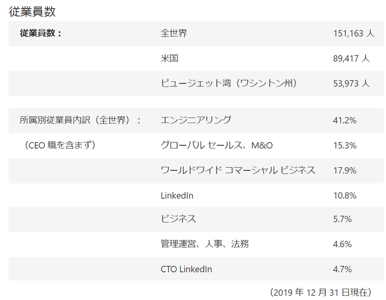The width and height of the screenshot is (386, 300).
Task: Select the CTO LinkedIn row
Action: 196,269
